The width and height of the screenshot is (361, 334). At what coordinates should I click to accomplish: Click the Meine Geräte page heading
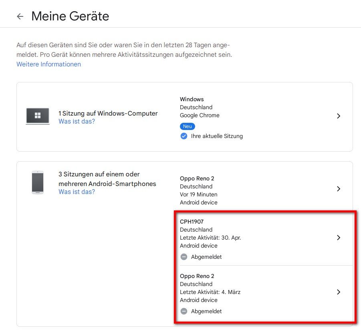coord(70,16)
